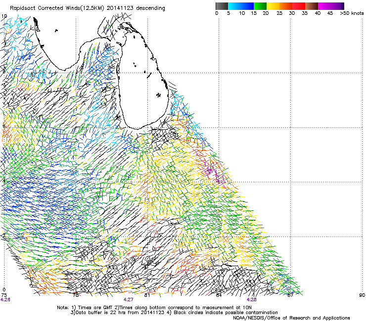Click the '15' label under the color bar
The image size is (366, 321).
click(x=254, y=13)
